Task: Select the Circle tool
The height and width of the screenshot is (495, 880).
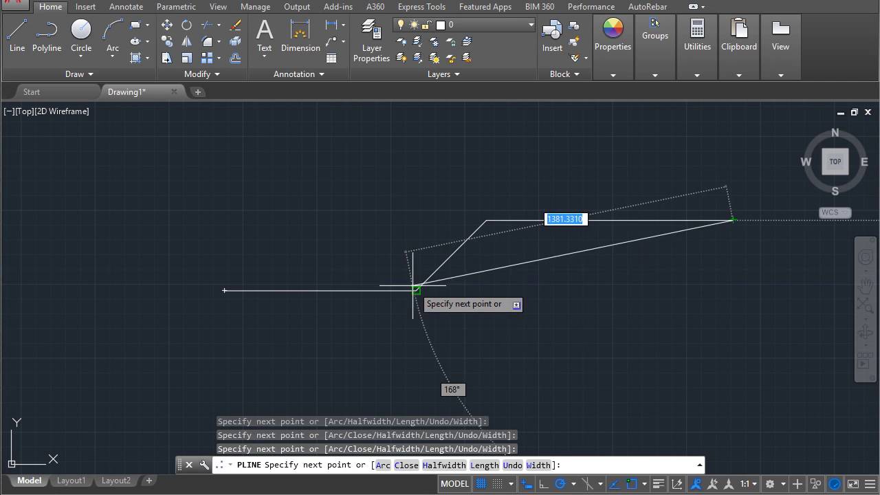Action: (81, 36)
